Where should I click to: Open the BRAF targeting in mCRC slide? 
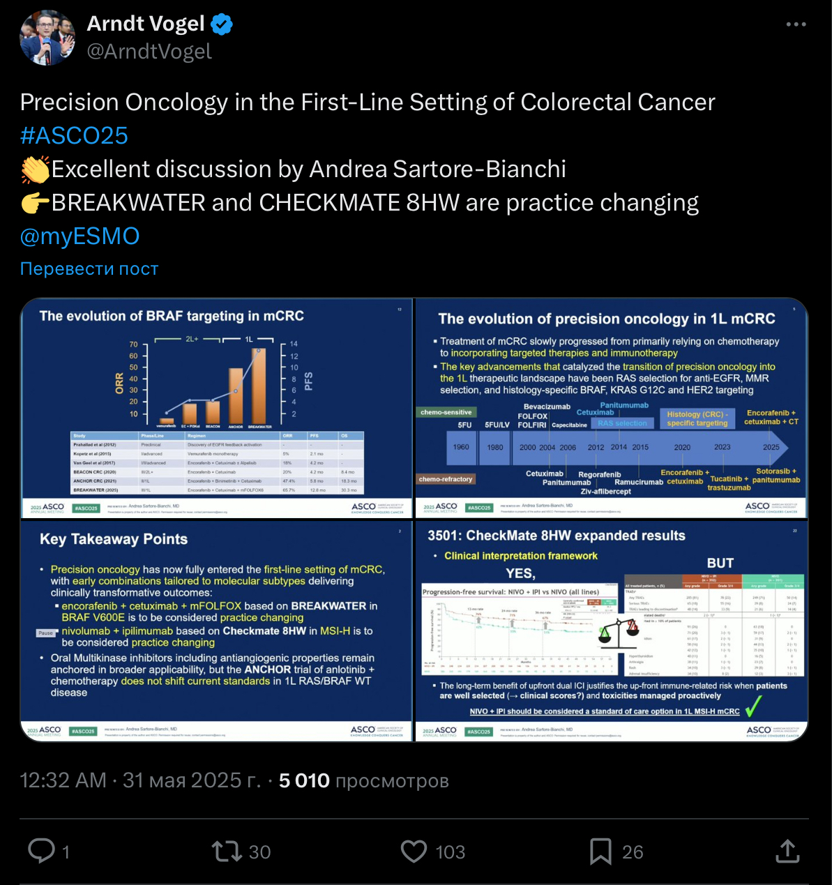[x=217, y=408]
